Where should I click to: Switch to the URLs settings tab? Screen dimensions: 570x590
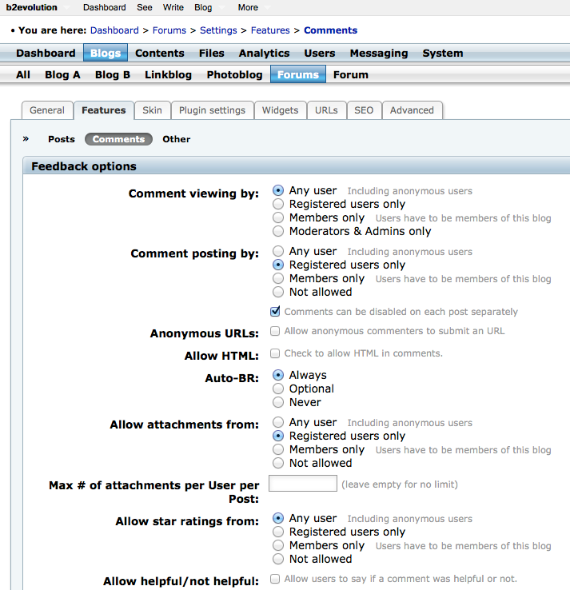(326, 110)
